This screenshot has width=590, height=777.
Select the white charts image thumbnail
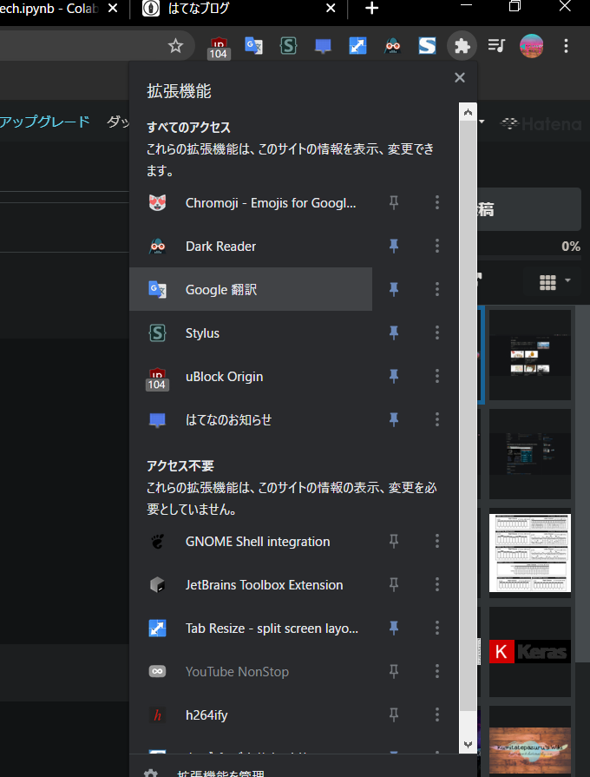pos(529,552)
